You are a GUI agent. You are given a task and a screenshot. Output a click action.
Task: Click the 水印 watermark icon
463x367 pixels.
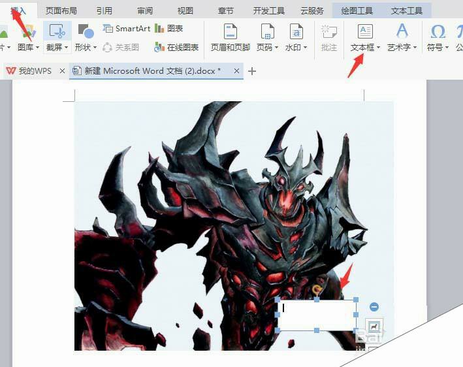(x=296, y=31)
